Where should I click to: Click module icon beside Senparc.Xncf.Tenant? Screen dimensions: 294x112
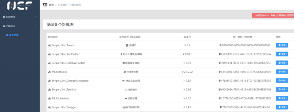click(50, 45)
